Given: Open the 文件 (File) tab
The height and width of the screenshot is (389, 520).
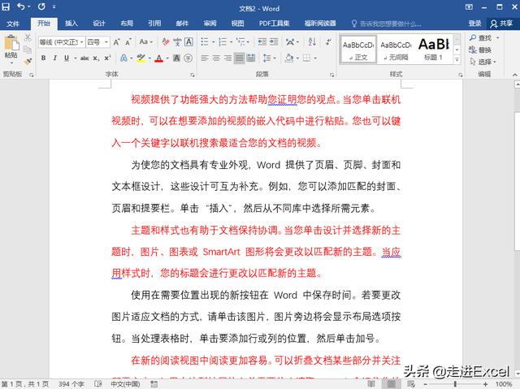Looking at the screenshot, I should point(13,24).
